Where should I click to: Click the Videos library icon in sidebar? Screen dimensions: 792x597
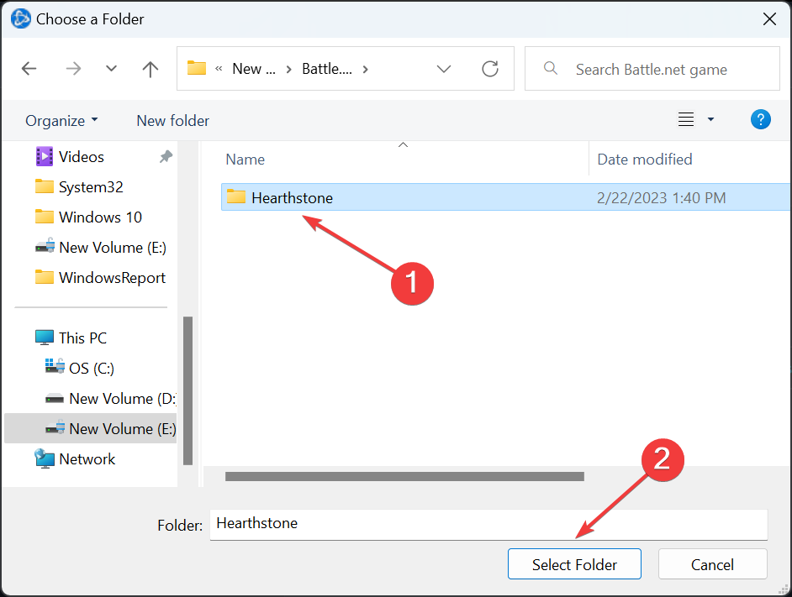pos(45,157)
